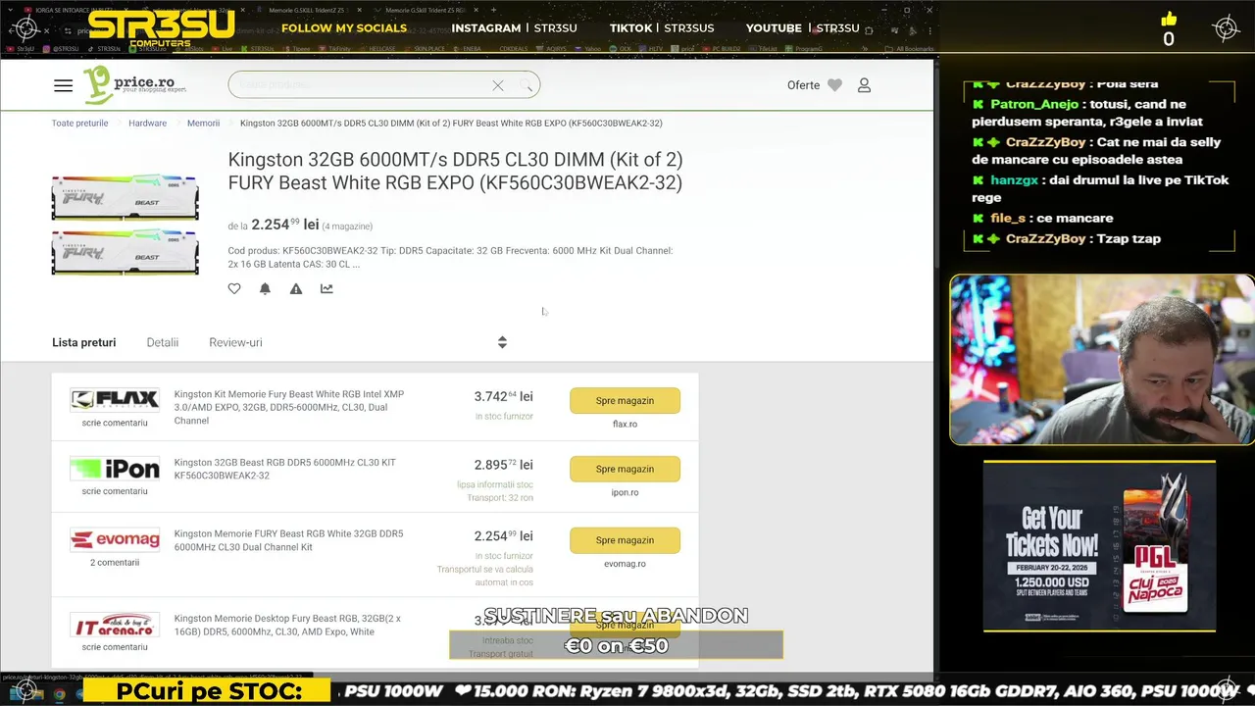Add product to favorites with heart icon
This screenshot has width=1255, height=706.
pos(234,288)
